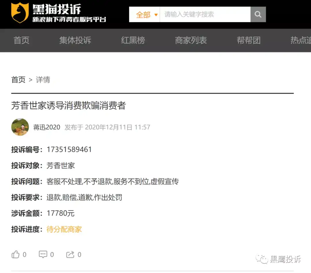The width and height of the screenshot is (311, 273).
Task: Open the 帮帮团 menu item
Action: click(x=249, y=40)
